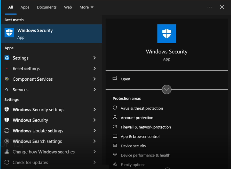Viewport: 231px width, 169px height.
Task: Select Change how Windows searches text
Action: coord(44,152)
